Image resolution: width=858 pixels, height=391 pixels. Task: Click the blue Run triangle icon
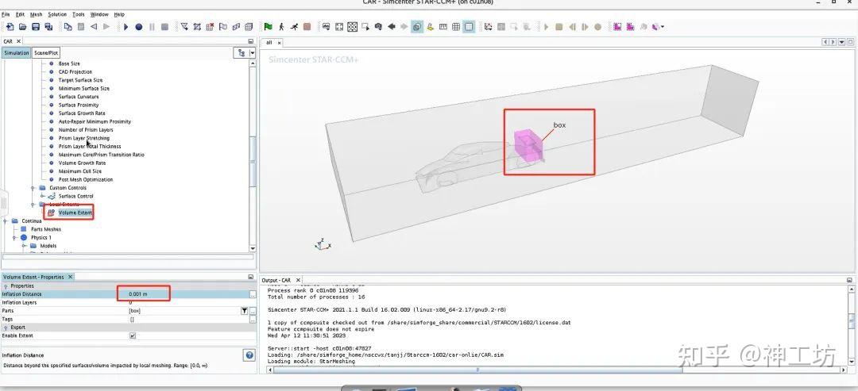click(126, 27)
